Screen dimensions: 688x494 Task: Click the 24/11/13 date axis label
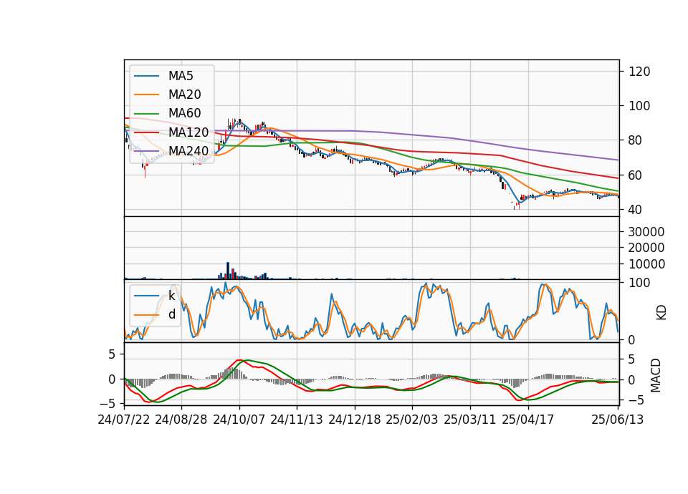pyautogui.click(x=297, y=420)
